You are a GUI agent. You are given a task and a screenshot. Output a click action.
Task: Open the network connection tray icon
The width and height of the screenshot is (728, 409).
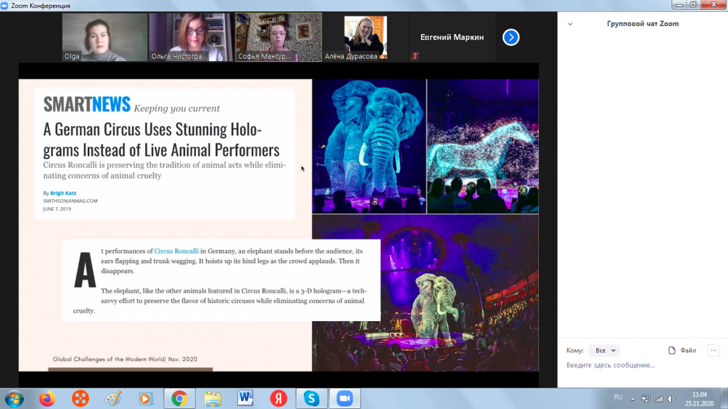[646, 399]
